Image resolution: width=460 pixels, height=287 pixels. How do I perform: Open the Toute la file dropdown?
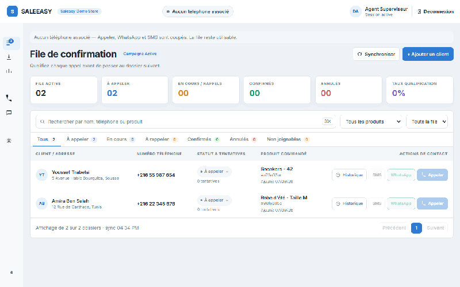coord(427,122)
